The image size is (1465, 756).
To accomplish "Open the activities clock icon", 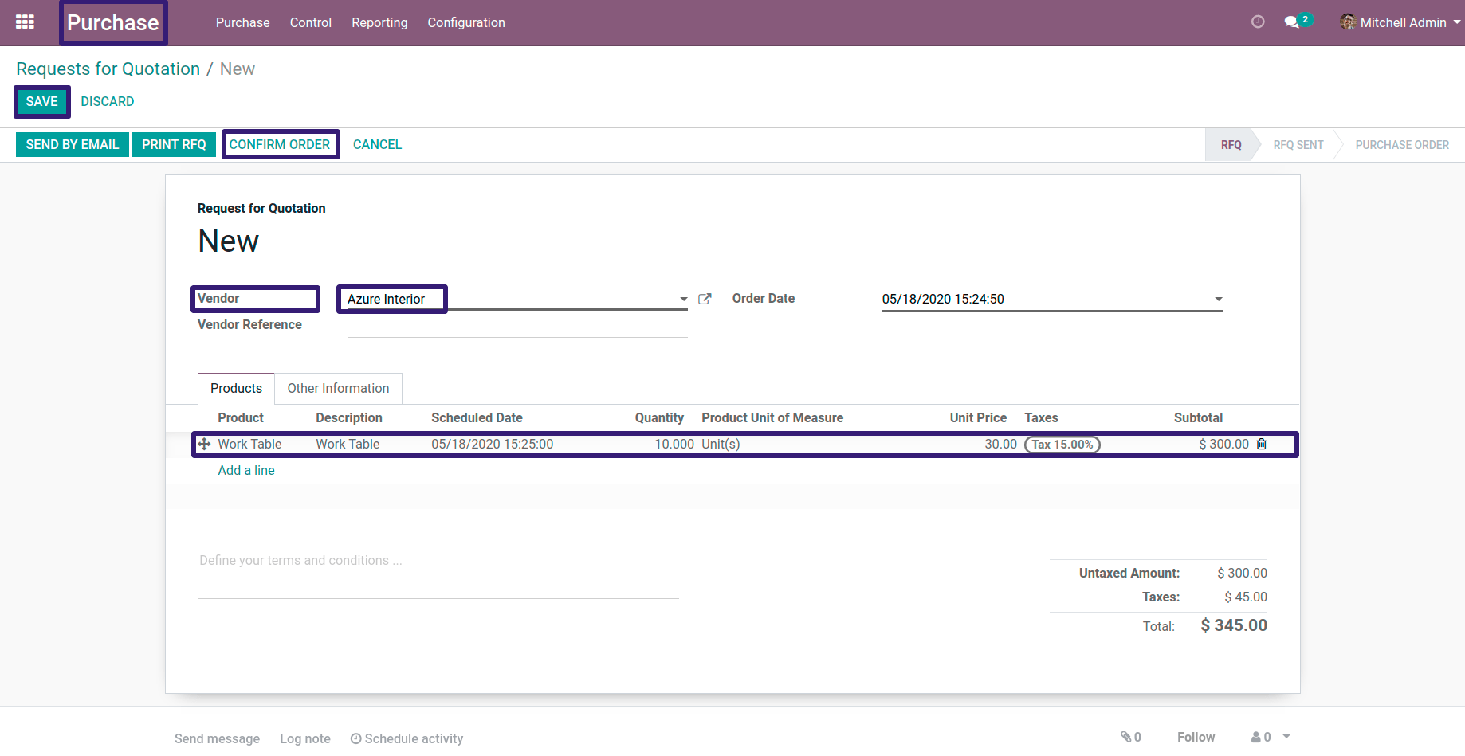I will (x=1258, y=22).
